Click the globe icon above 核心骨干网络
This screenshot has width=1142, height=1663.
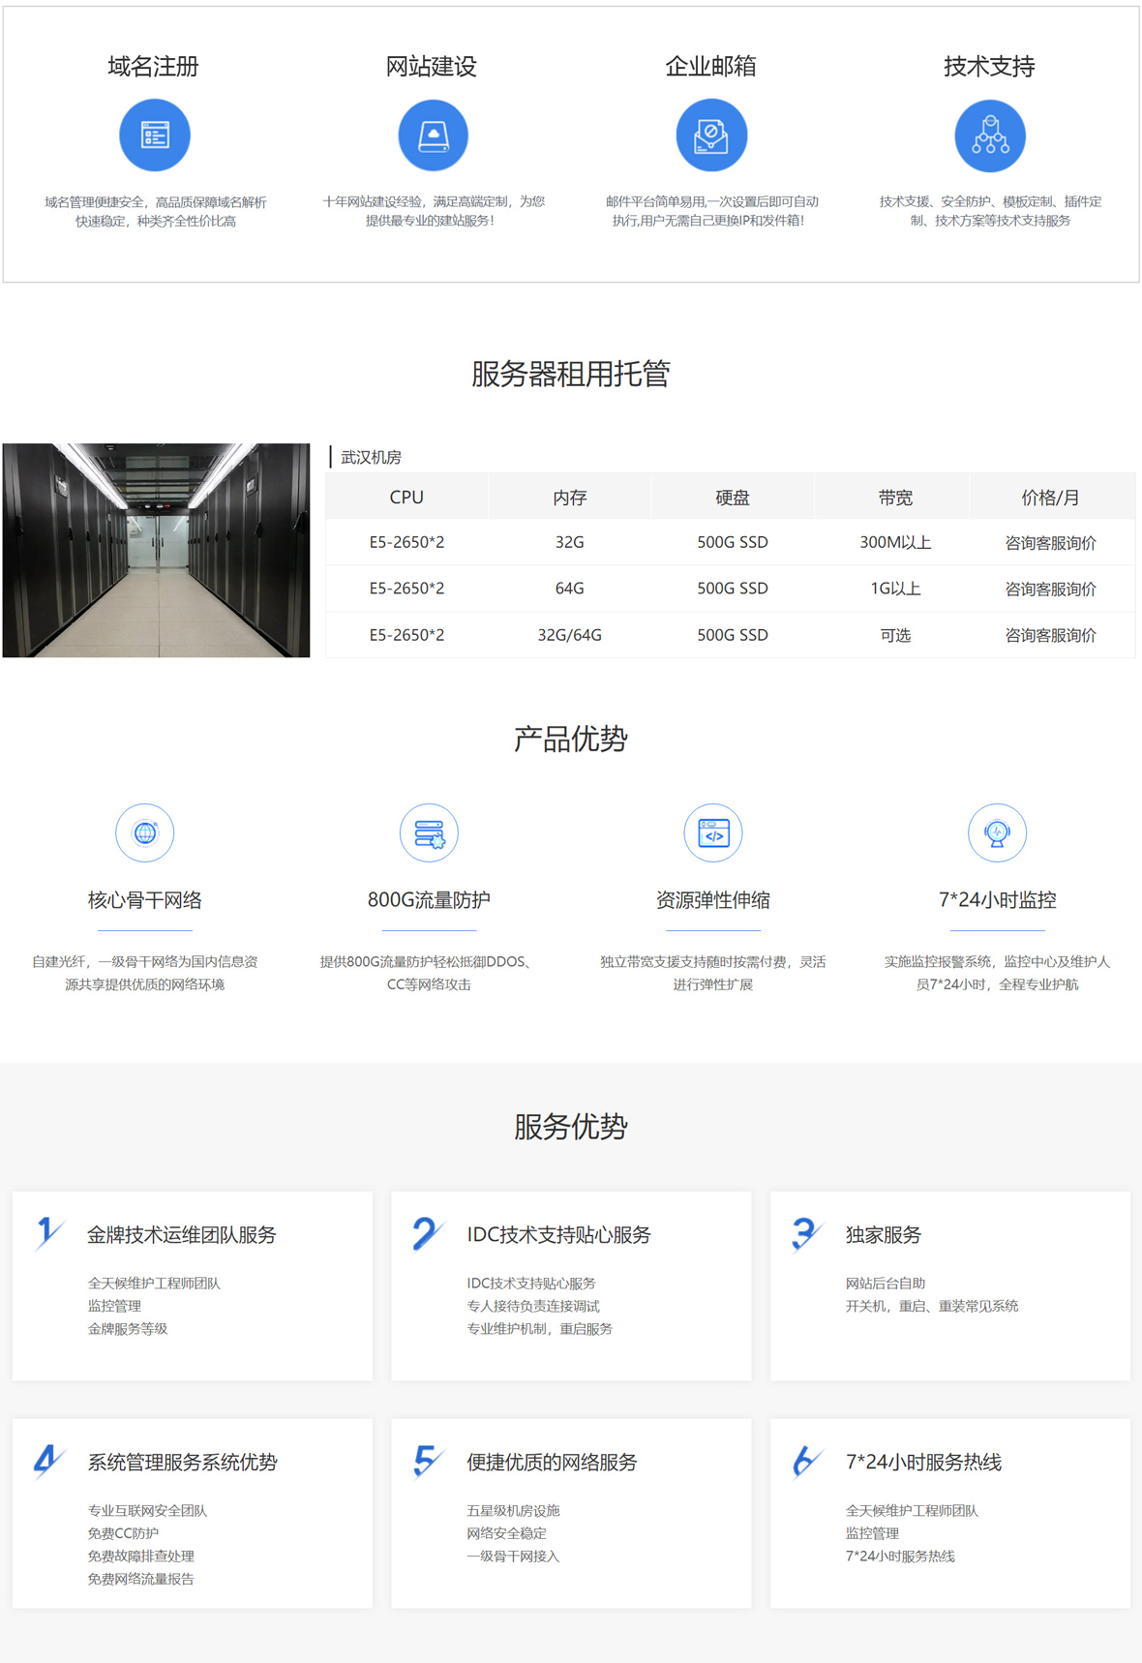pos(144,832)
